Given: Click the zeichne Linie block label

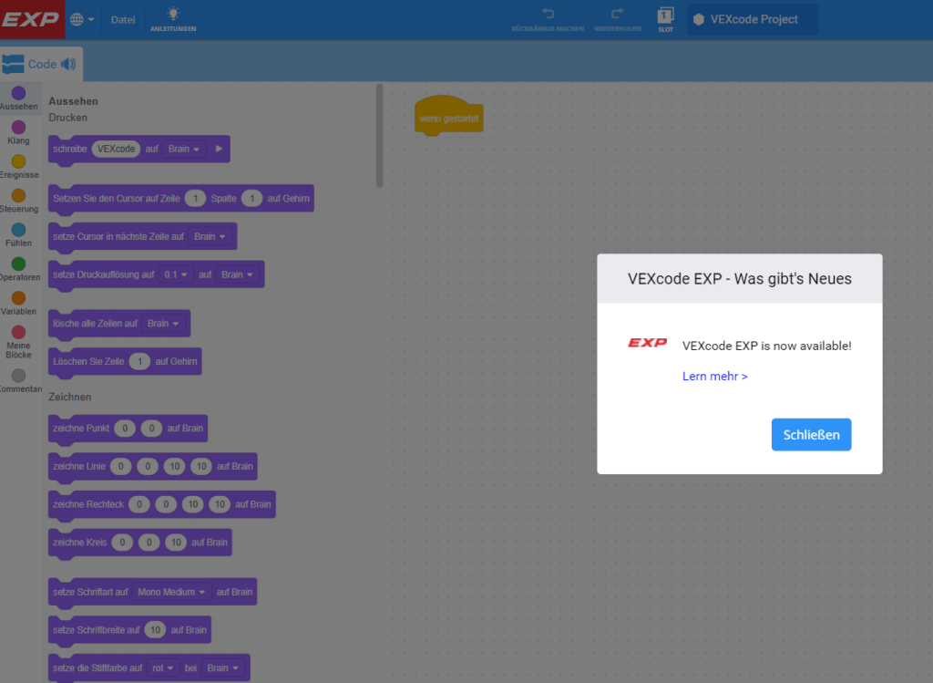Looking at the screenshot, I should pyautogui.click(x=79, y=466).
